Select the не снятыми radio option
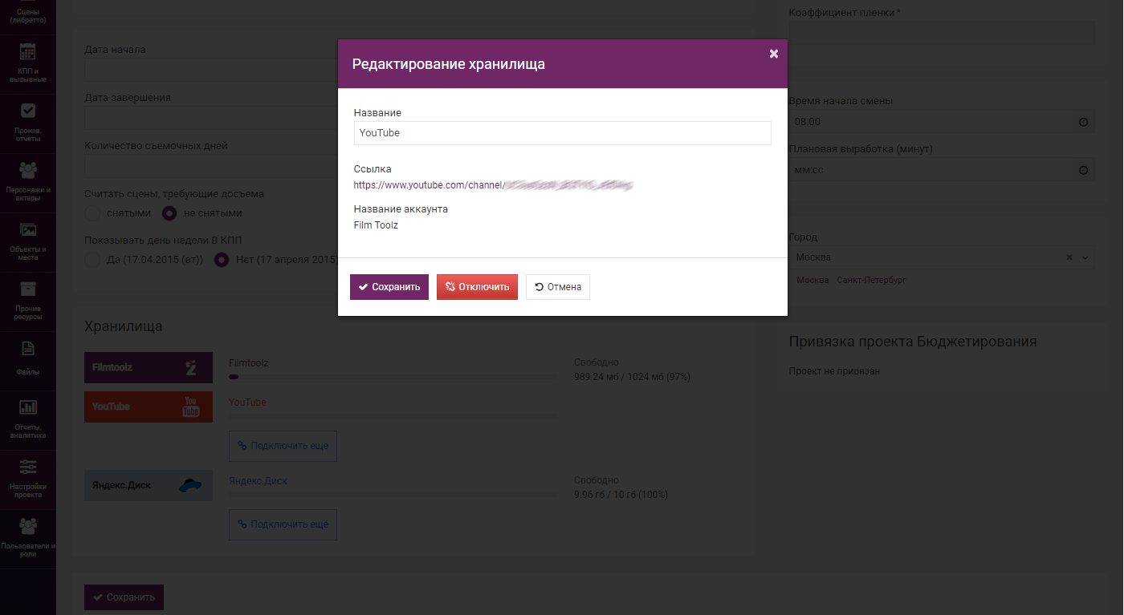Screen dimensions: 1124x615 pyautogui.click(x=170, y=213)
